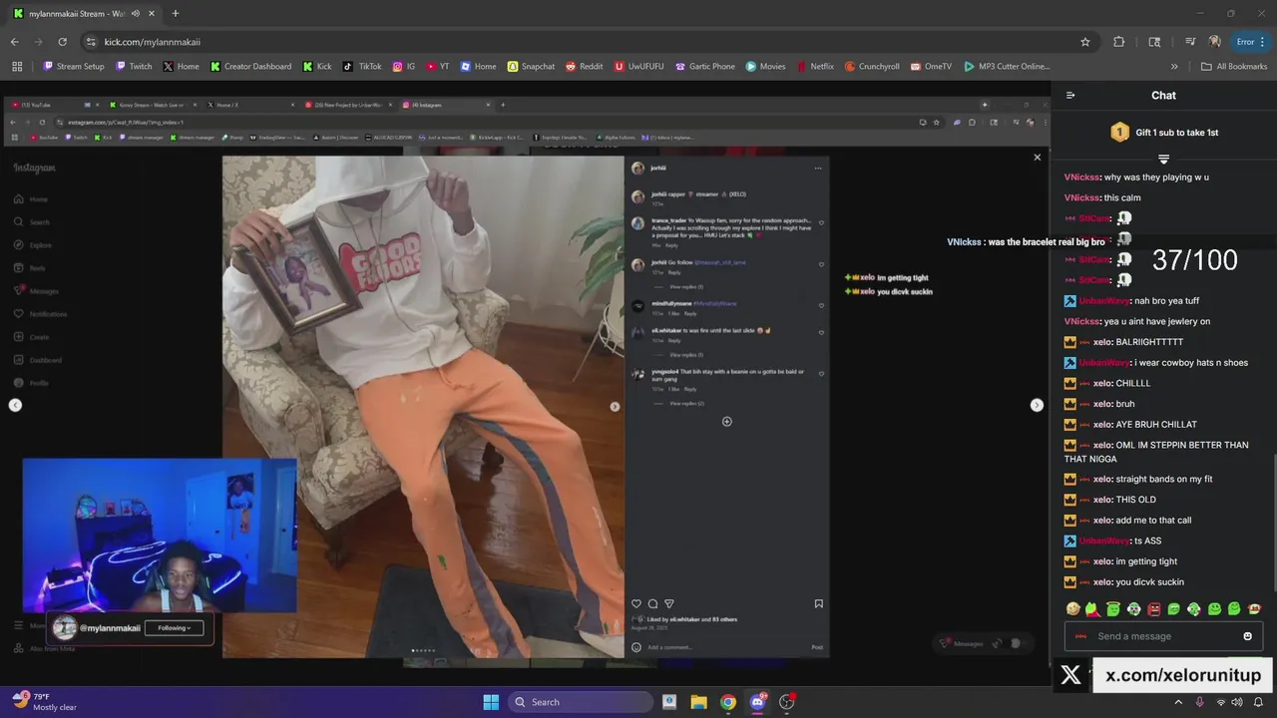Image resolution: width=1277 pixels, height=718 pixels.
Task: Close the Instagram post overlay in stream
Action: pos(1037,157)
